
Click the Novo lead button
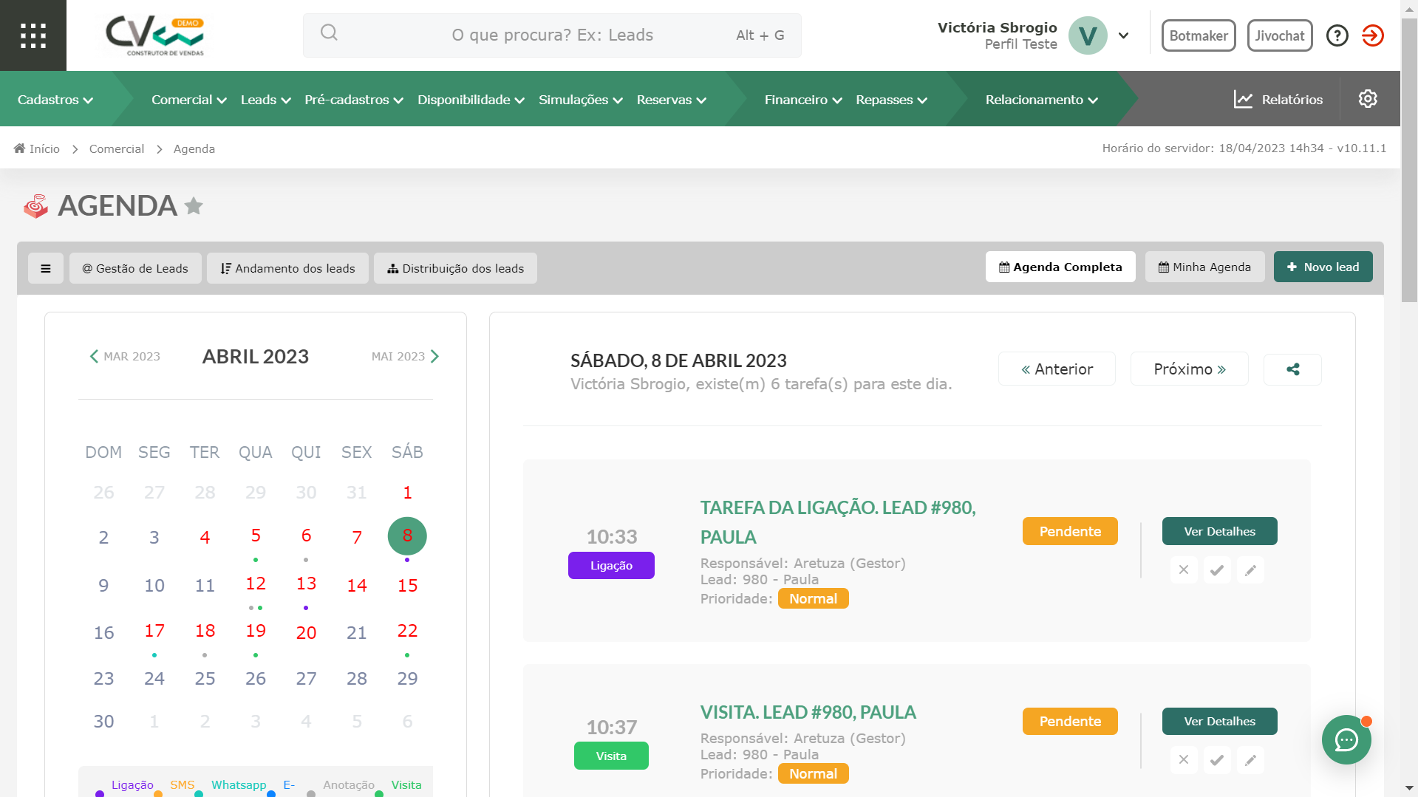[1323, 267]
